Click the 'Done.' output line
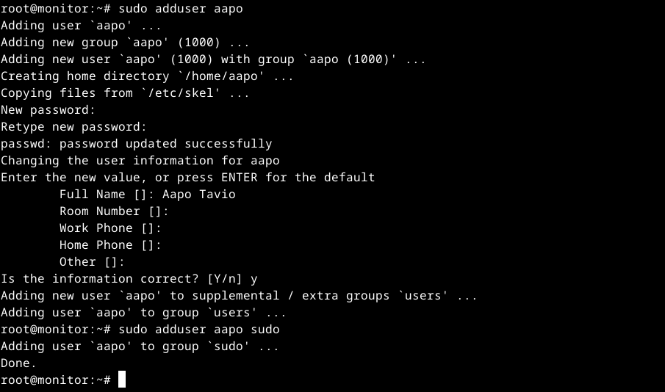Viewport: 665px width, 392px height. 18,363
